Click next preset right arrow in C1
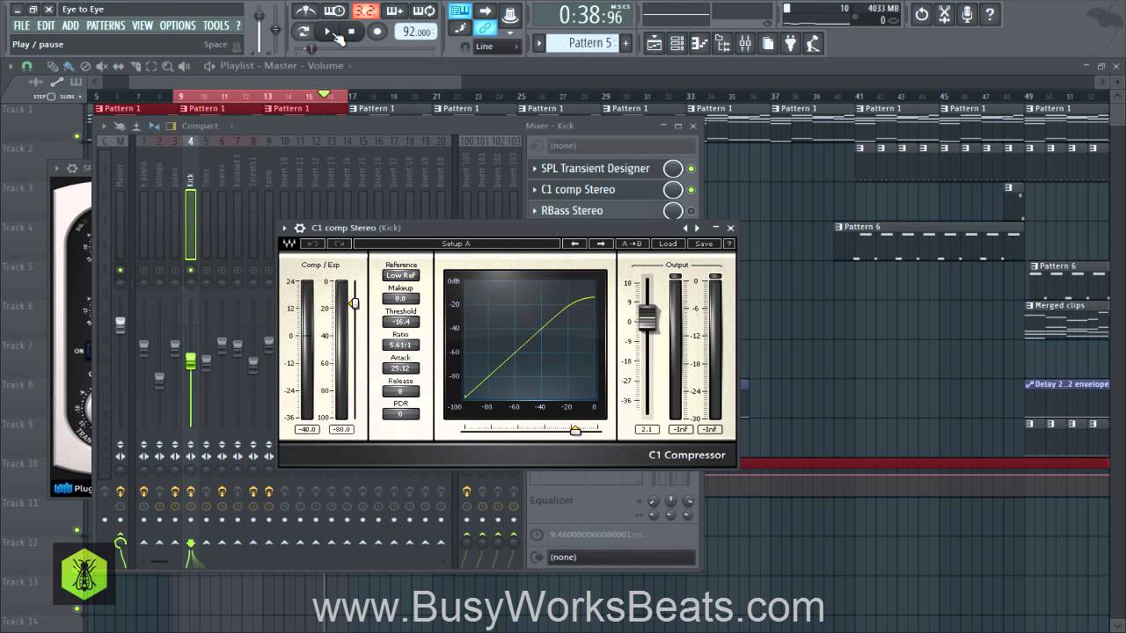Screen dimensions: 1126x633 pos(600,244)
